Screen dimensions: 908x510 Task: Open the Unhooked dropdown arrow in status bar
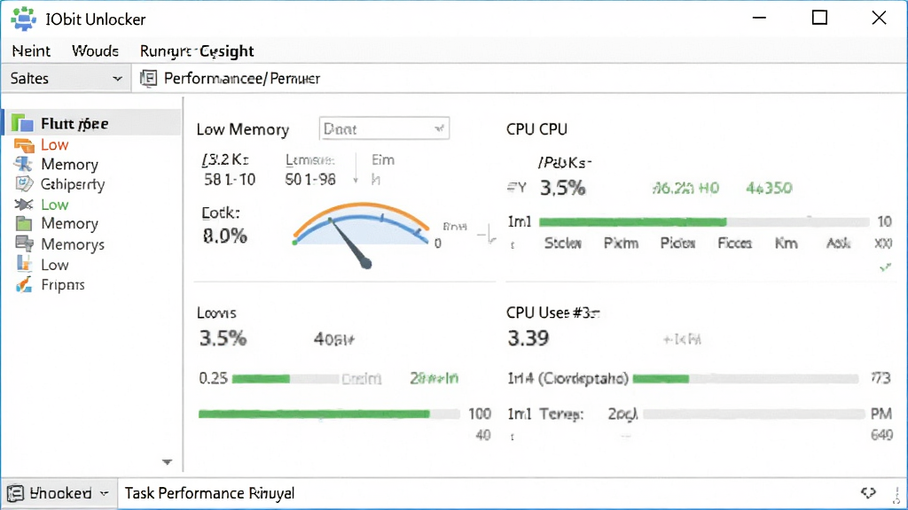click(x=105, y=493)
